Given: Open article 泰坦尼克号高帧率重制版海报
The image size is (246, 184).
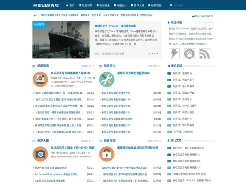Looking at the screenshot, I should coord(117,119).
